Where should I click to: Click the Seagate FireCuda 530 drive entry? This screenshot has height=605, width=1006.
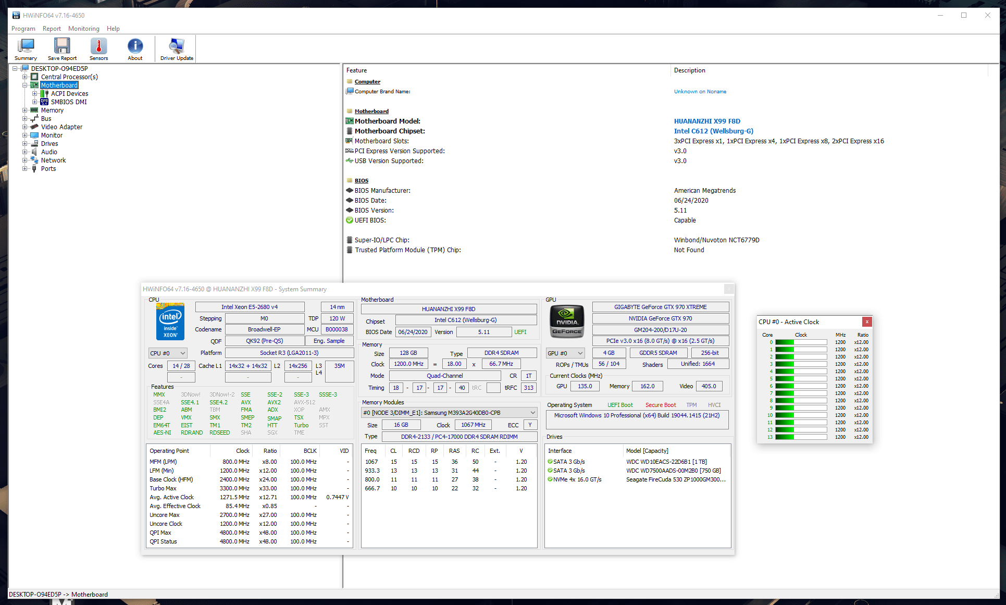pos(676,479)
